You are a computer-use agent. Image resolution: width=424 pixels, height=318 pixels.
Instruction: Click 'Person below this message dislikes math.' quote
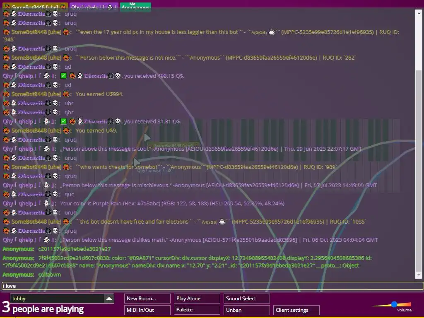(114, 240)
